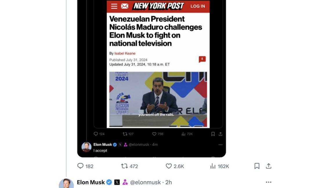Click the LOG IN button

pyautogui.click(x=197, y=6)
